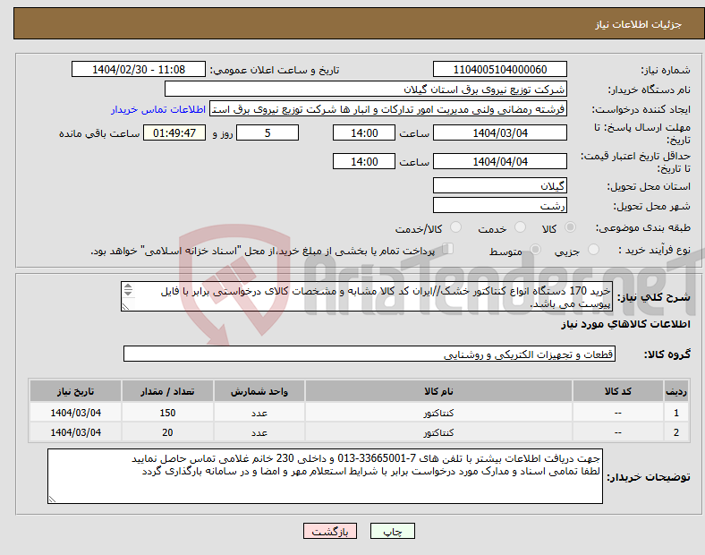Click the remaining days field showing 5

(x=268, y=132)
